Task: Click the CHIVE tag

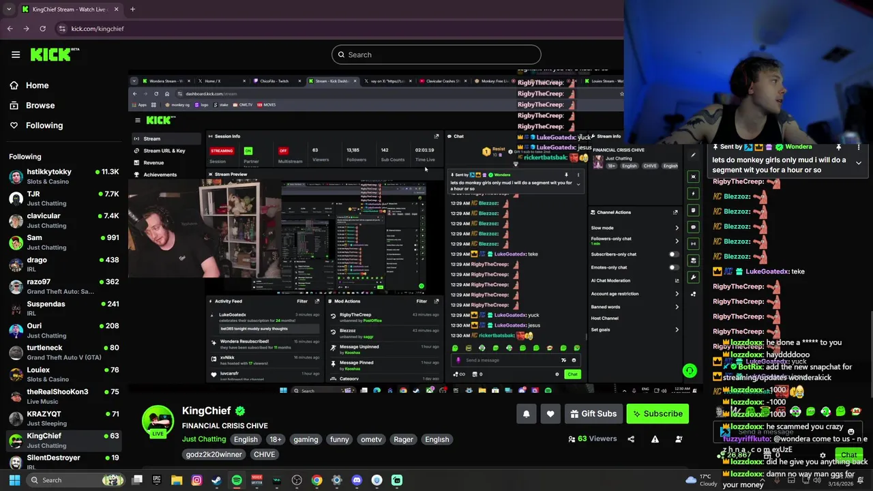Action: coord(264,454)
